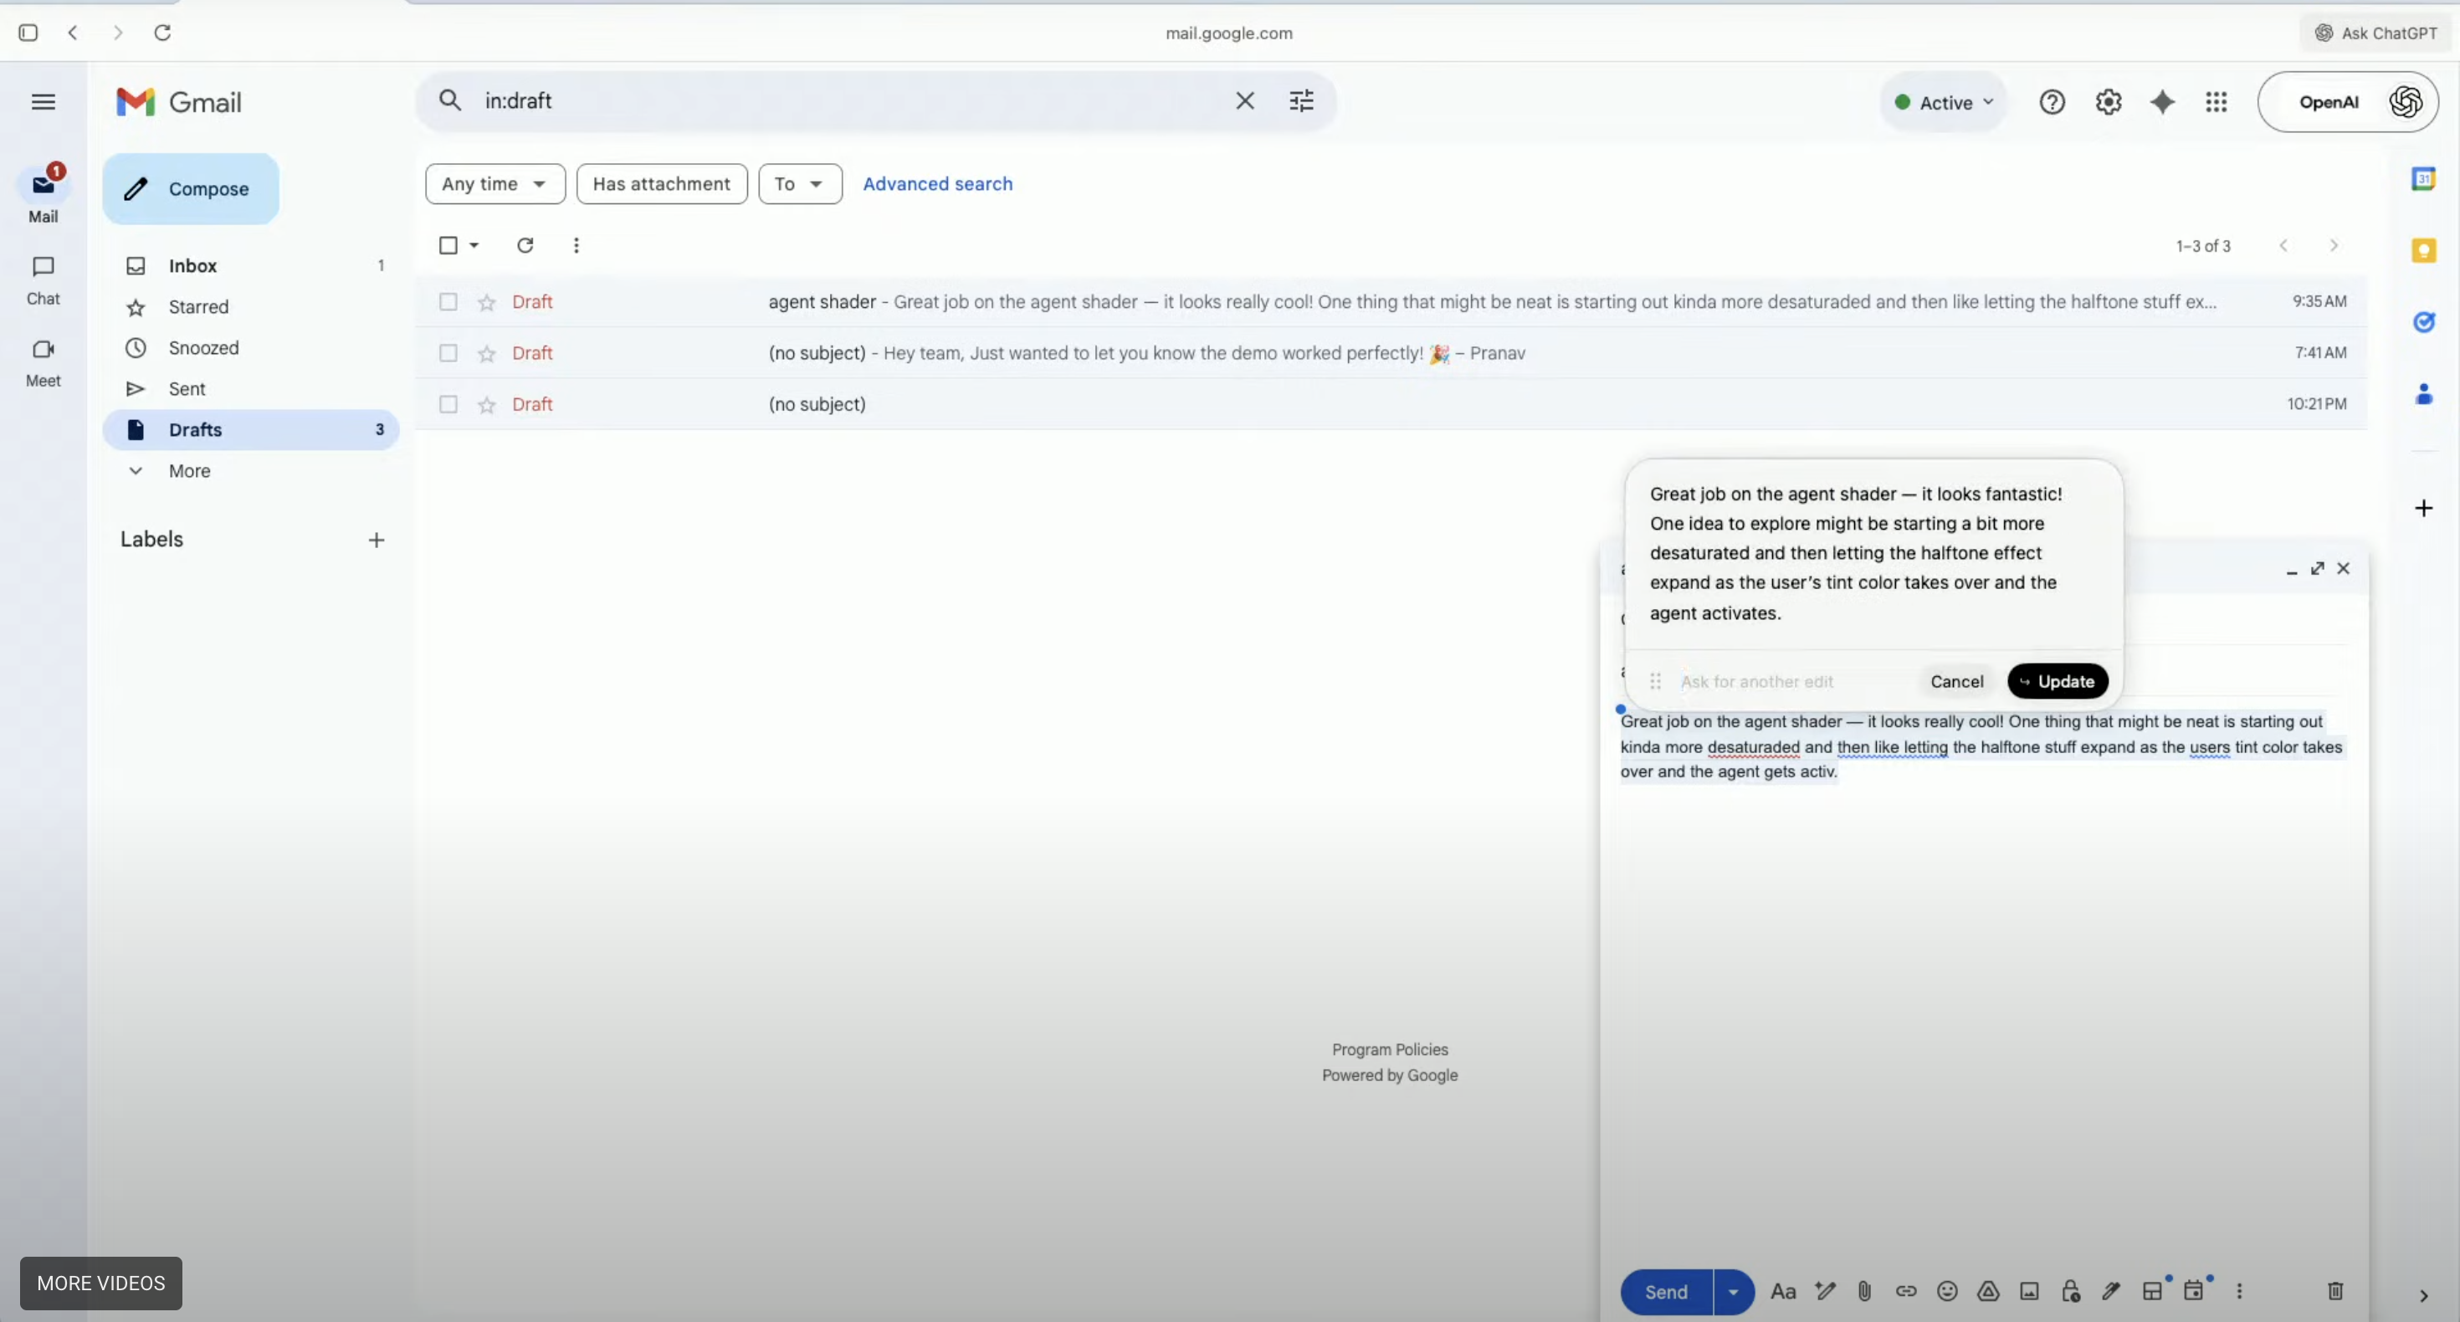The width and height of the screenshot is (2460, 1322).
Task: Click the attach files paperclip icon
Action: [x=1864, y=1291]
